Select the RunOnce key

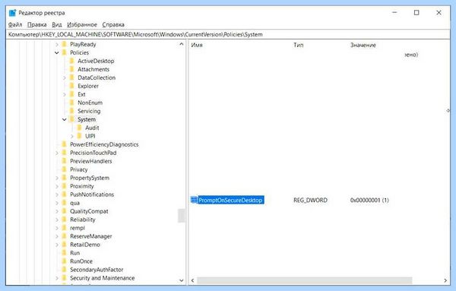point(81,261)
